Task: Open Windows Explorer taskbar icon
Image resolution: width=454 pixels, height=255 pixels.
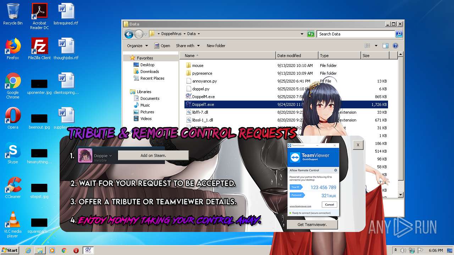Action: pyautogui.click(x=40, y=250)
